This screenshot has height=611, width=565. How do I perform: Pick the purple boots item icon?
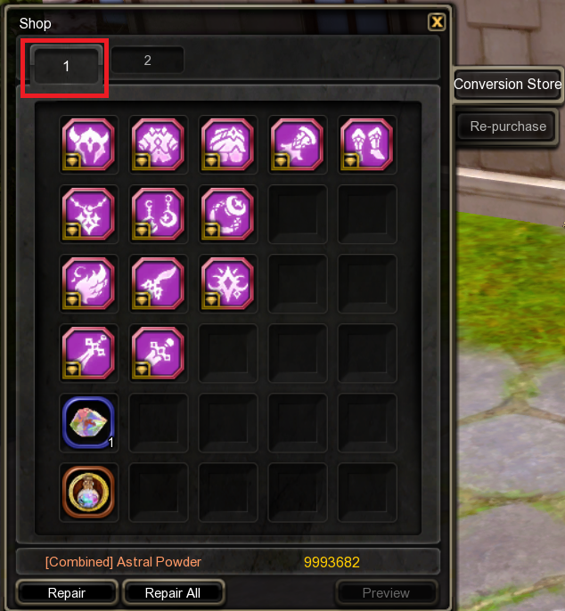coord(366,144)
